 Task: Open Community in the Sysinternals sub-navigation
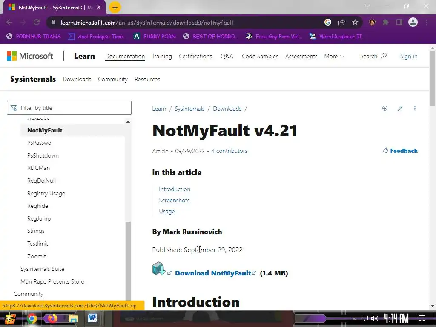(x=112, y=79)
